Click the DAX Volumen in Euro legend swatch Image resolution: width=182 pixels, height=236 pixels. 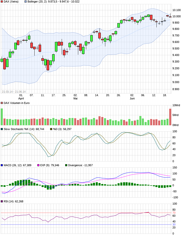pyautogui.click(x=2, y=103)
